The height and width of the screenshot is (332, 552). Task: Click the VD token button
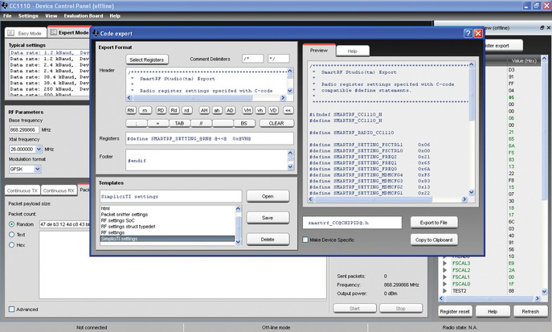(x=273, y=110)
